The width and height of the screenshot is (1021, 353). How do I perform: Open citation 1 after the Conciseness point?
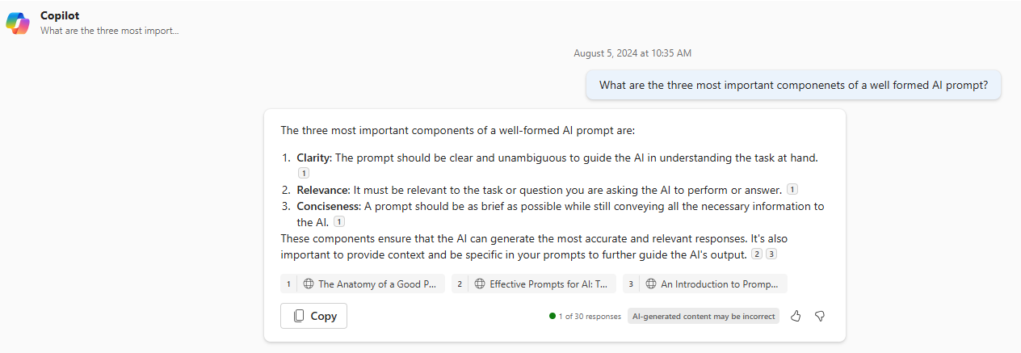click(339, 221)
